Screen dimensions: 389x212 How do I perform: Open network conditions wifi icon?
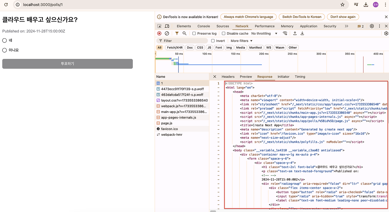[285, 33]
